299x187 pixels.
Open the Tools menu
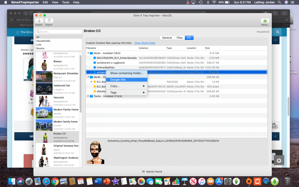pos(65,2)
